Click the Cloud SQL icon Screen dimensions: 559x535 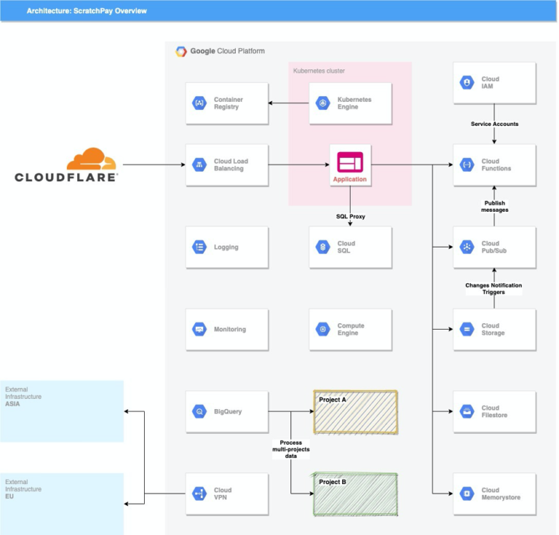[322, 247]
